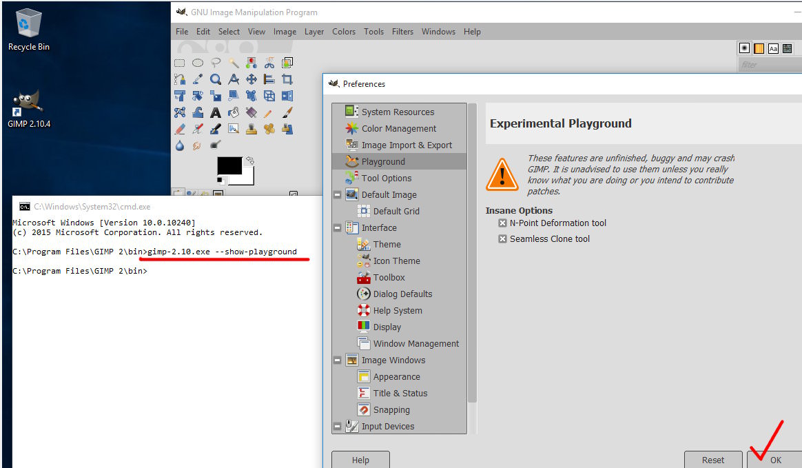Screen dimensions: 802x468
Task: Select the Flip tool
Action: (287, 96)
